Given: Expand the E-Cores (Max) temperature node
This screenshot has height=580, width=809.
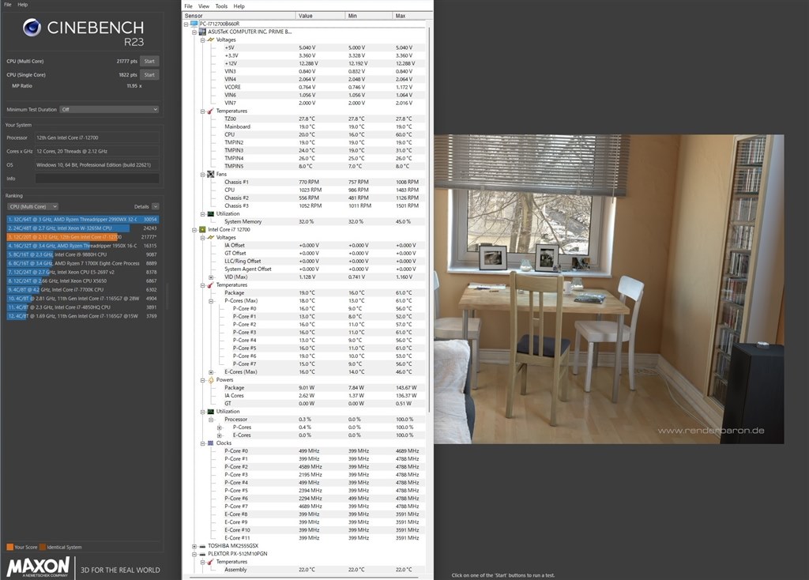Looking at the screenshot, I should [x=210, y=372].
